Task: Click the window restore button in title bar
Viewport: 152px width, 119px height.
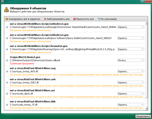Action: (x=142, y=1)
